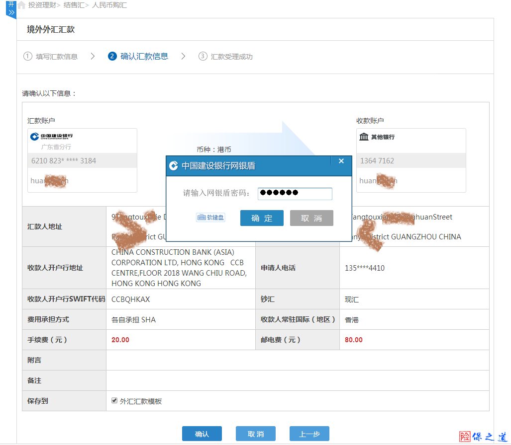The image size is (511, 445).
Task: Close the 中国建设银行网银盾 dialog
Action: click(x=341, y=161)
